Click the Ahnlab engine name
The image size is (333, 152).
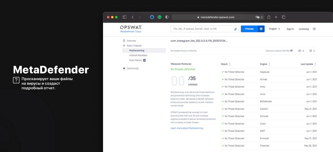tap(264, 79)
